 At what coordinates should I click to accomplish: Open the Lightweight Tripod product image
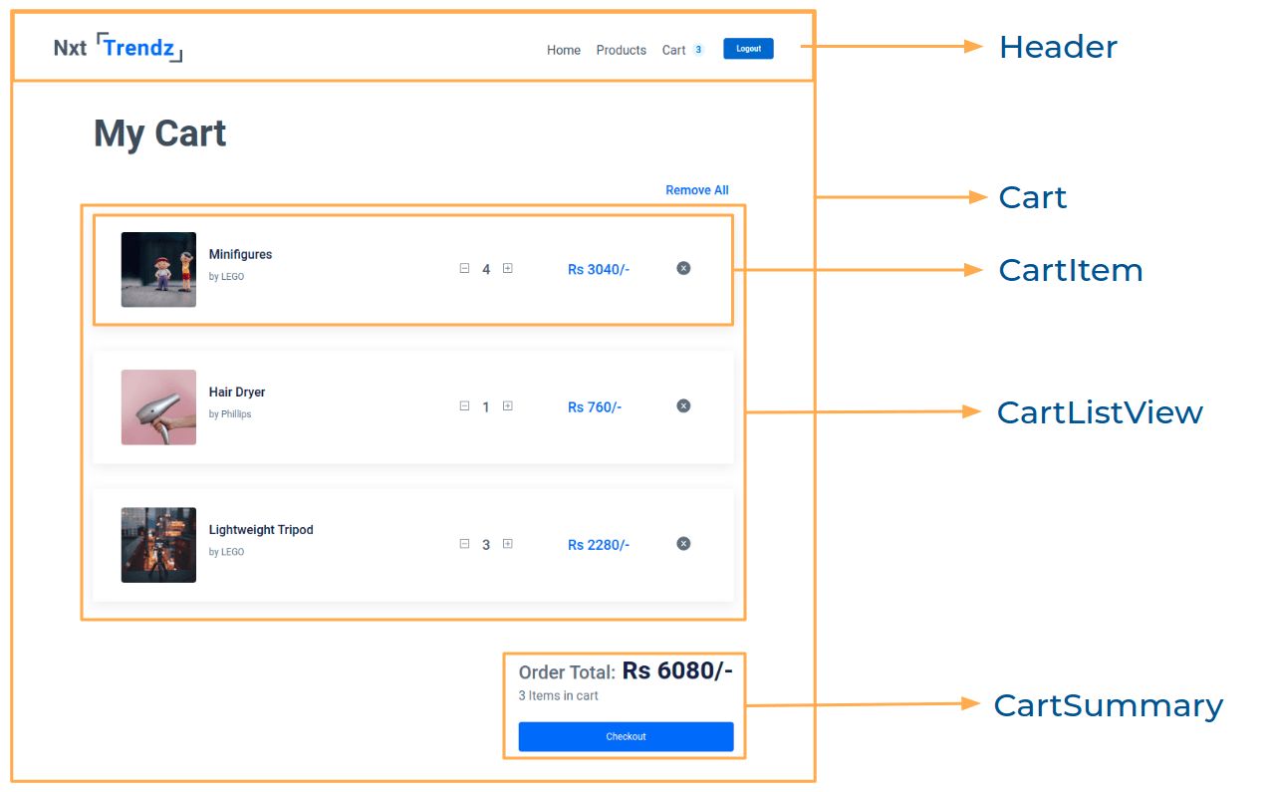[x=158, y=545]
